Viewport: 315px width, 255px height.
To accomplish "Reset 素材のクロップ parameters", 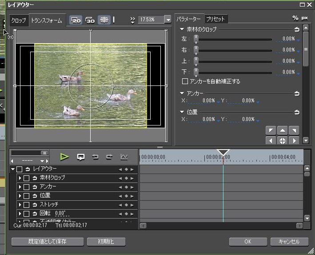I will pyautogui.click(x=297, y=29).
